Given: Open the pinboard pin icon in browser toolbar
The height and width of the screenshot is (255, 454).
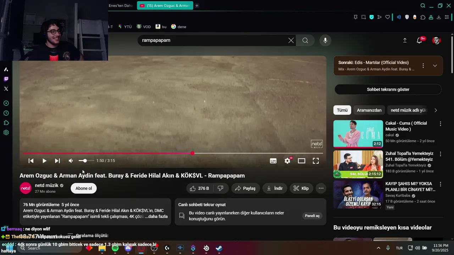Looking at the screenshot, I should pyautogui.click(x=355, y=17).
